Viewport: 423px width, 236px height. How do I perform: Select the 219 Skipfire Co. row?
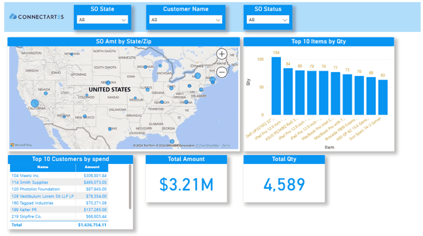tap(59, 216)
